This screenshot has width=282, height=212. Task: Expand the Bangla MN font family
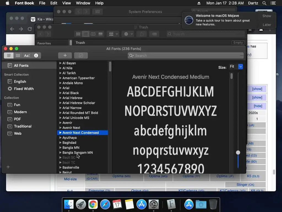(x=60, y=148)
